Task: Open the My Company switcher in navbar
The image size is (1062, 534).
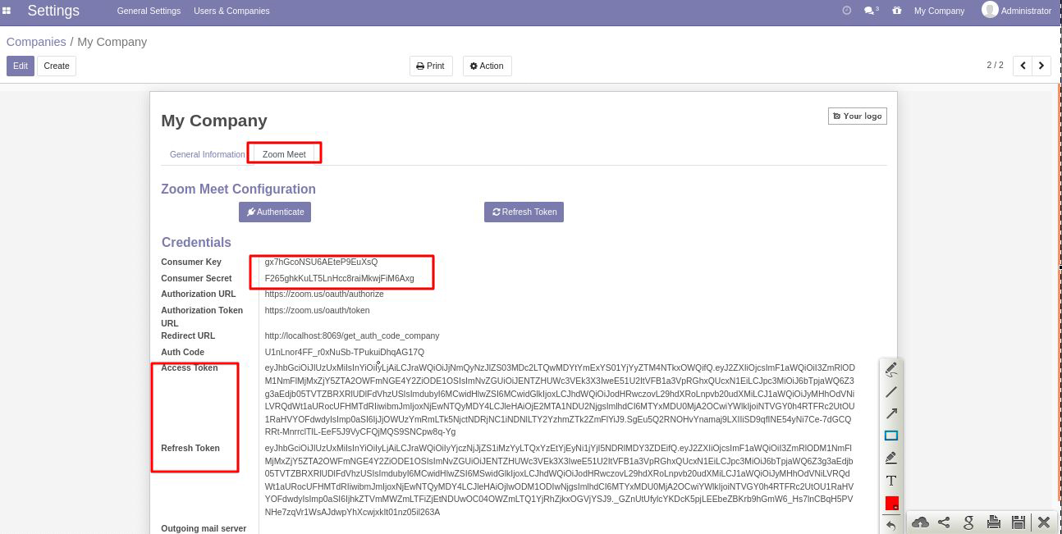Action: pos(939,11)
